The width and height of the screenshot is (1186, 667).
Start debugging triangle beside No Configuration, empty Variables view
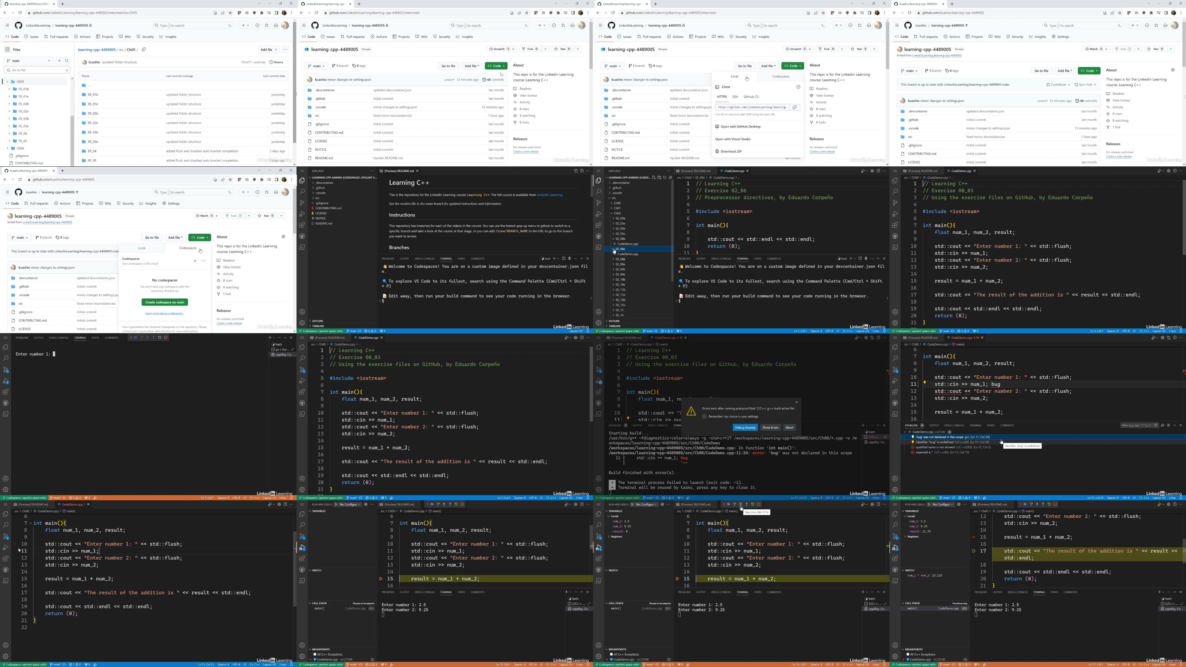click(x=337, y=504)
